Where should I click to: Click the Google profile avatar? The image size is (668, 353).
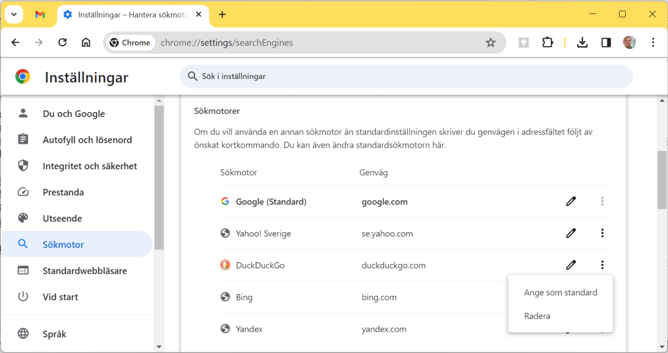pyautogui.click(x=629, y=42)
